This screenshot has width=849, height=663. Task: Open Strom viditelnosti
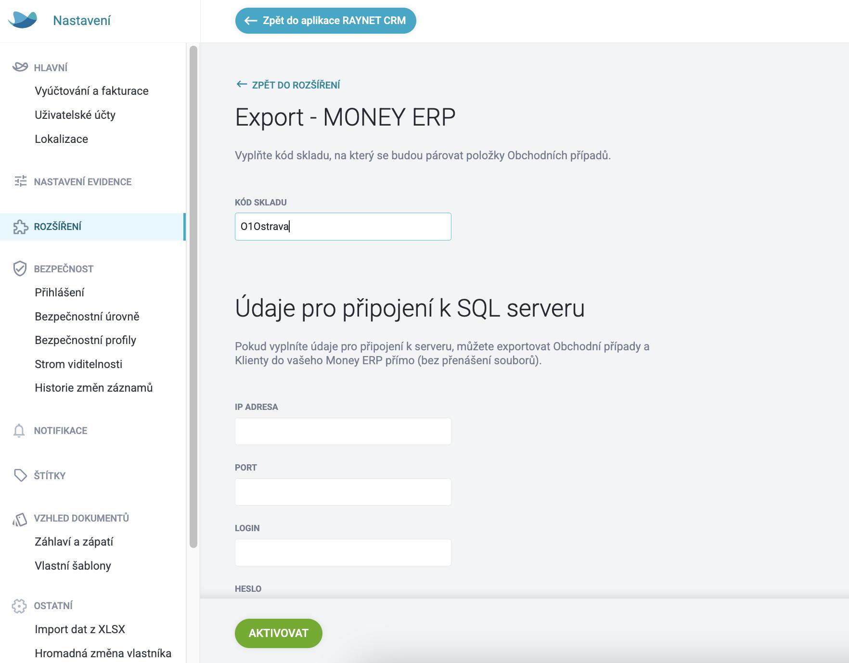click(x=78, y=364)
